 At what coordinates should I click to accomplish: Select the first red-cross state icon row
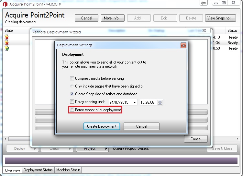tap(6, 37)
